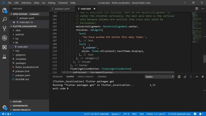Select pubspec.yaml under Open Editors

click(x=27, y=18)
